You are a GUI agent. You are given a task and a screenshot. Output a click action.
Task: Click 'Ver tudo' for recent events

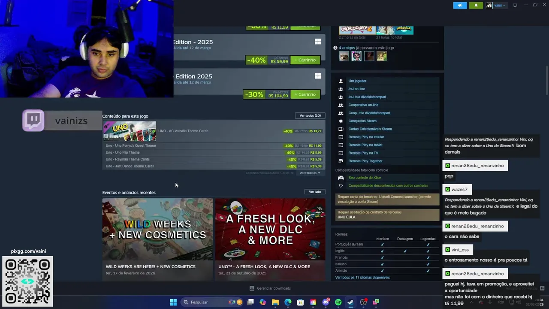315,192
